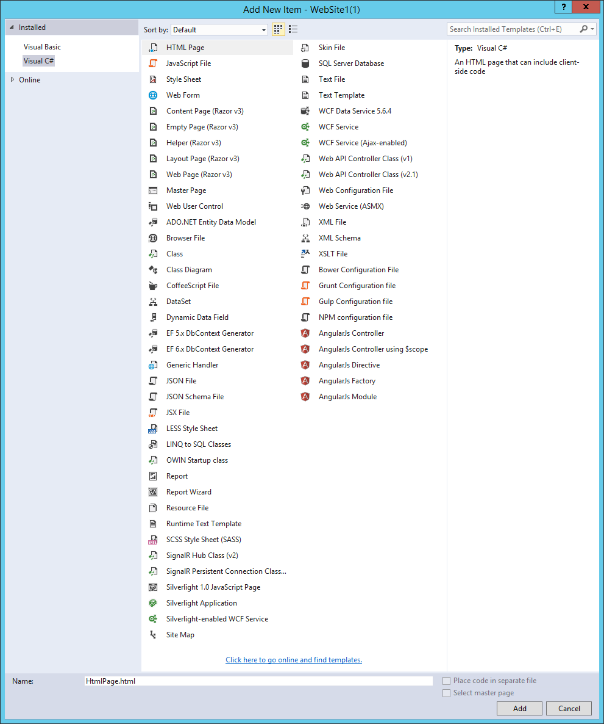Select Silverlight-enabled WCF Service entry
Screen dimensions: 604x724
pyautogui.click(x=218, y=619)
